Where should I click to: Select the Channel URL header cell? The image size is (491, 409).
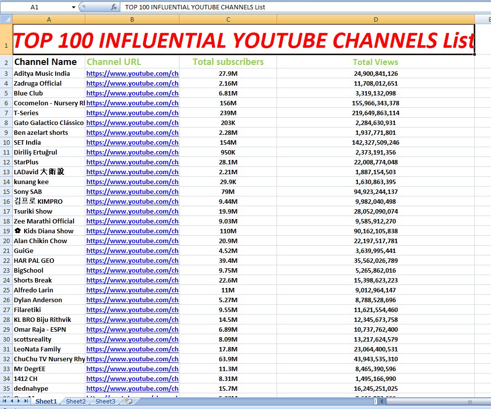tap(132, 62)
